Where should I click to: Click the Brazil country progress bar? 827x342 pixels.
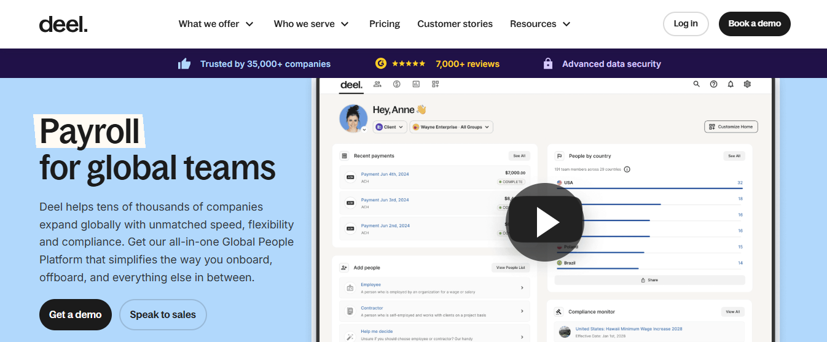click(x=598, y=268)
